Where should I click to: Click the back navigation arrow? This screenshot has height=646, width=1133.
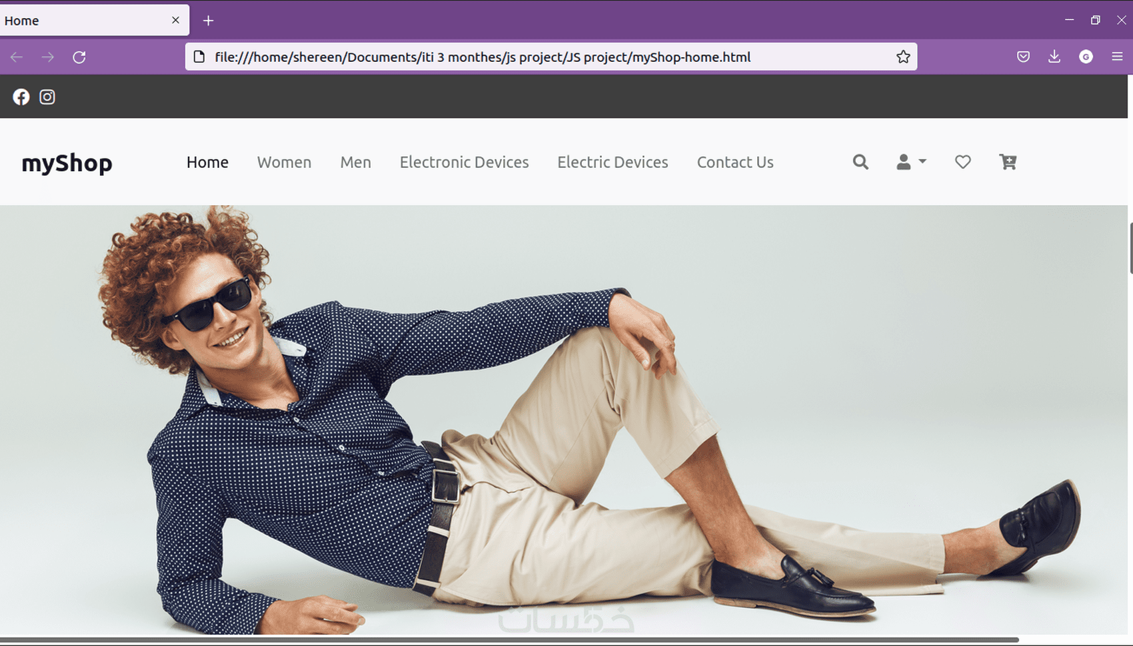(16, 57)
